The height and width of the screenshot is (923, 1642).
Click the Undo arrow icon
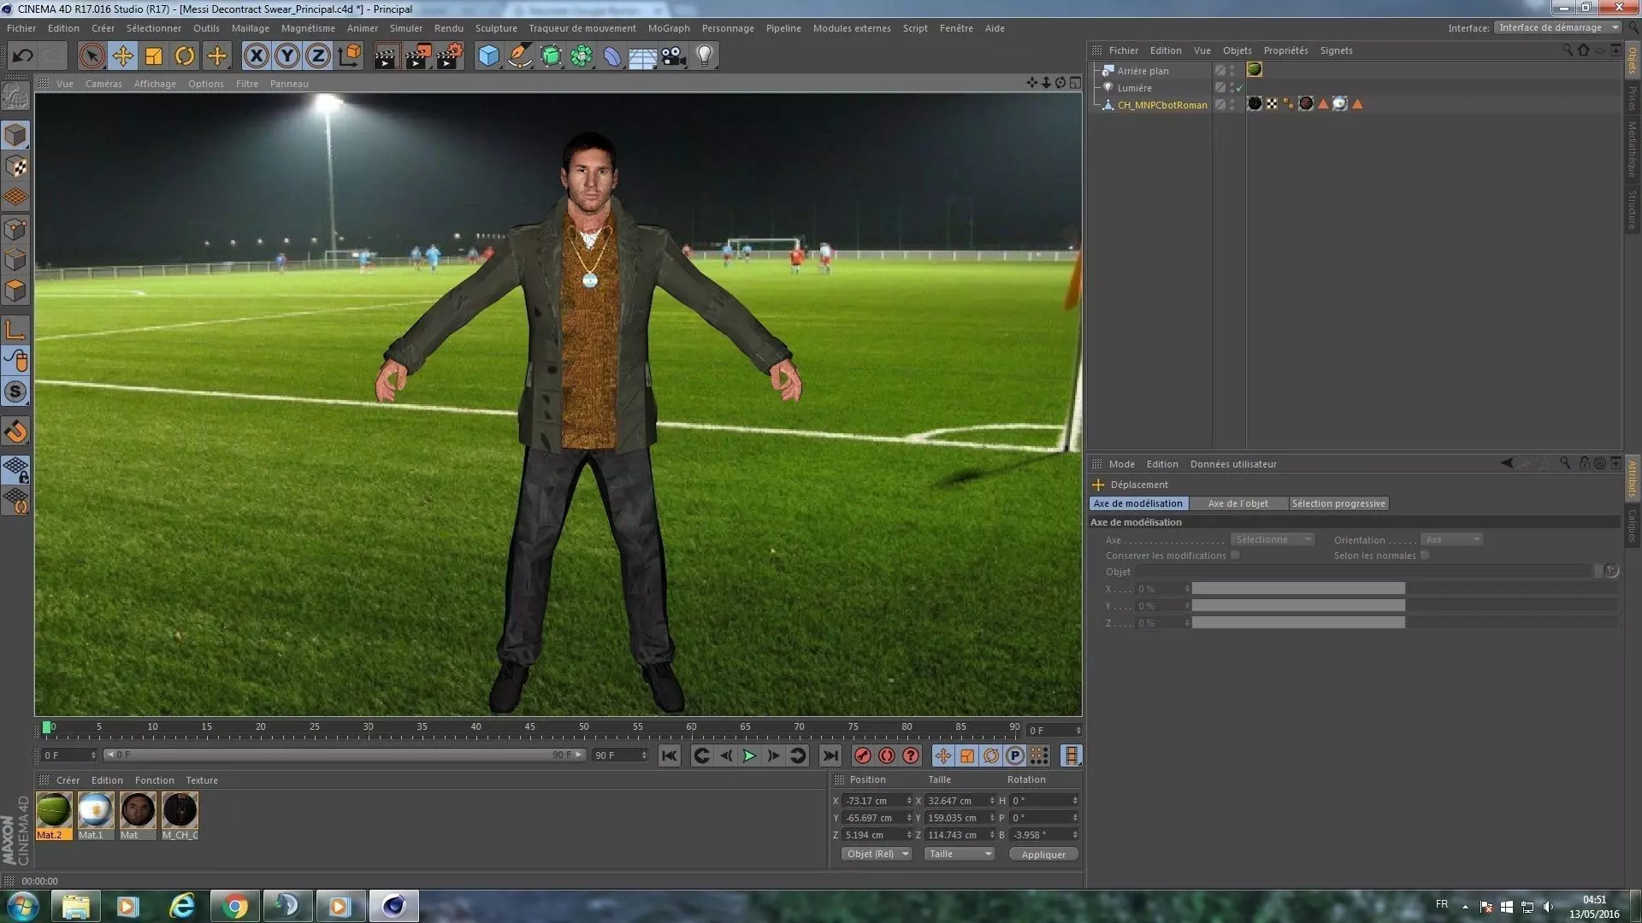(23, 56)
